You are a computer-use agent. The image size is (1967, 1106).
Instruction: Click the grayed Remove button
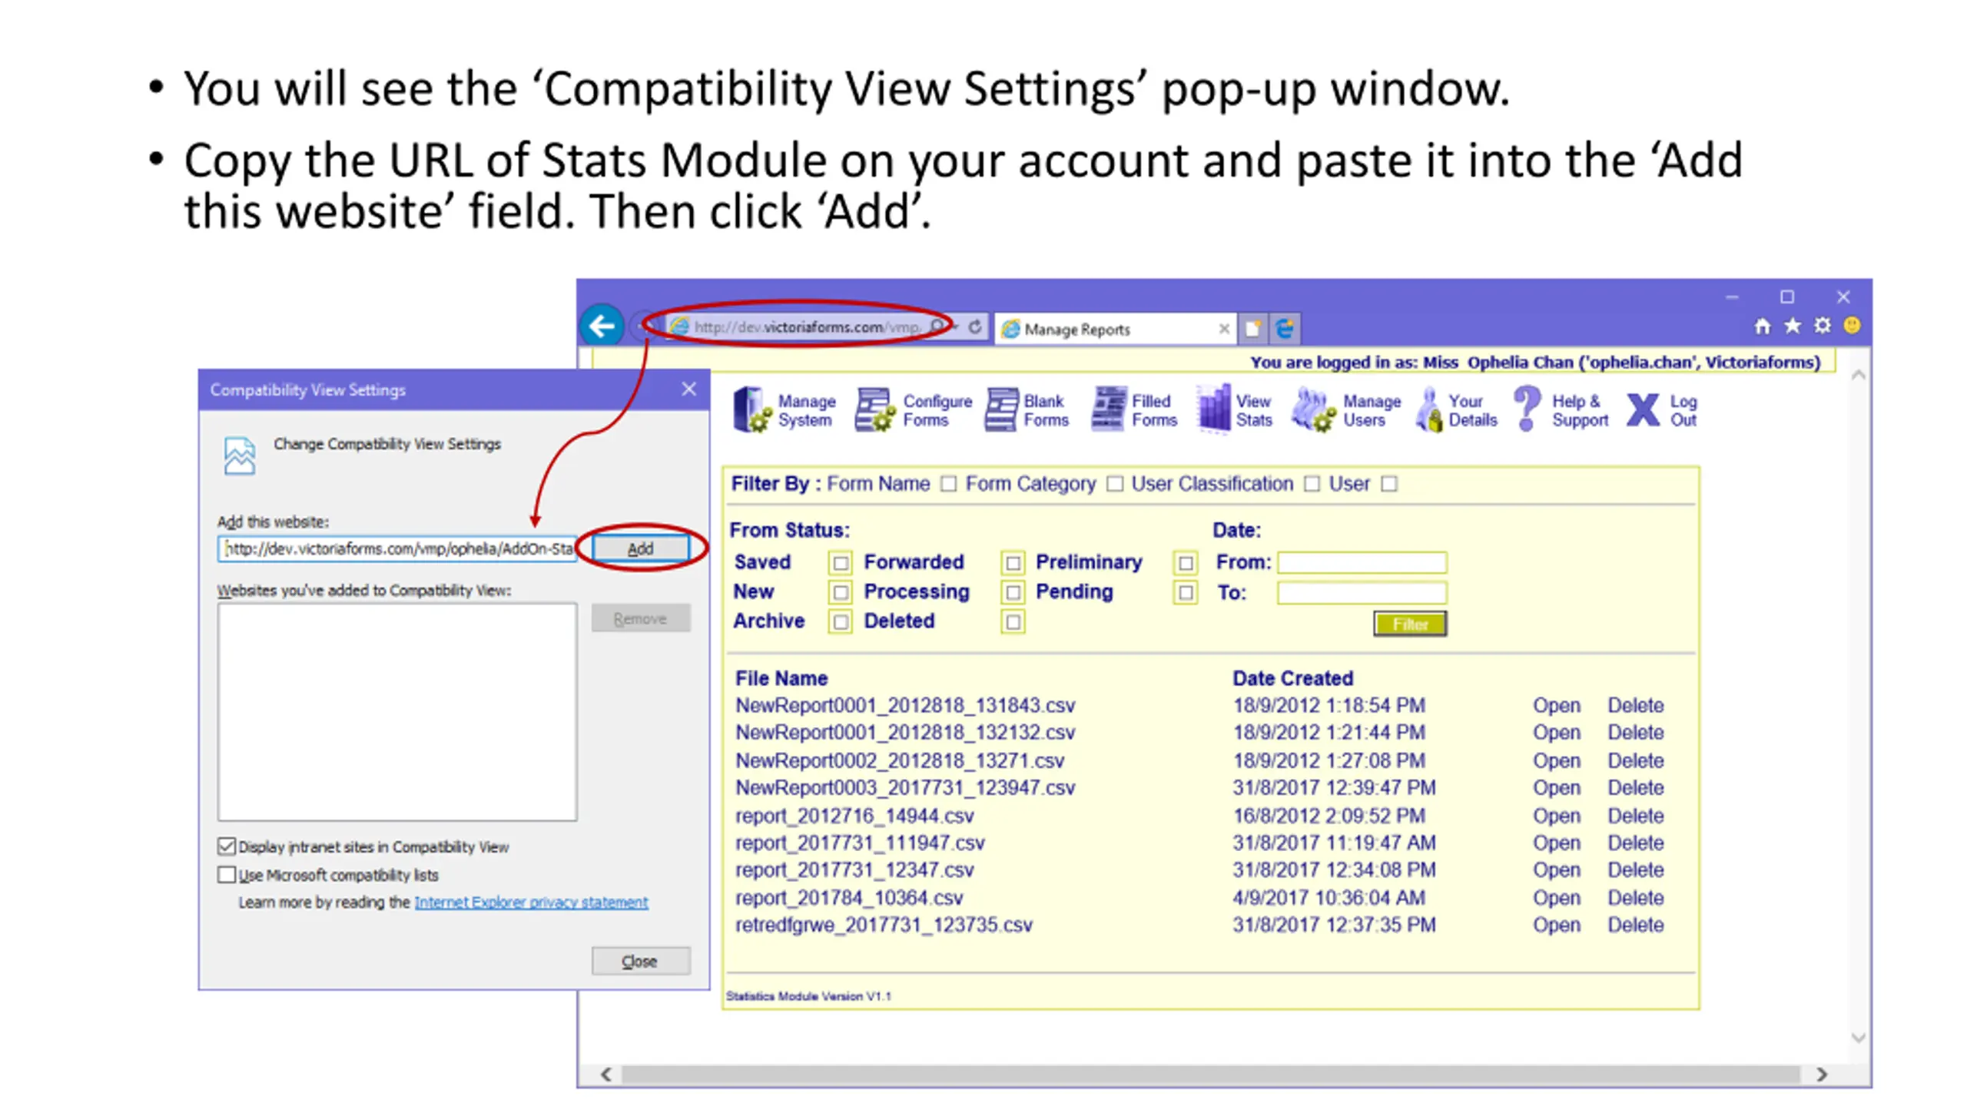click(x=640, y=618)
